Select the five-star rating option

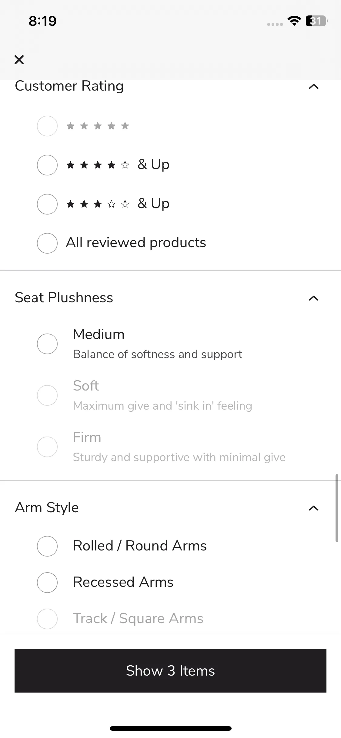pos(47,126)
